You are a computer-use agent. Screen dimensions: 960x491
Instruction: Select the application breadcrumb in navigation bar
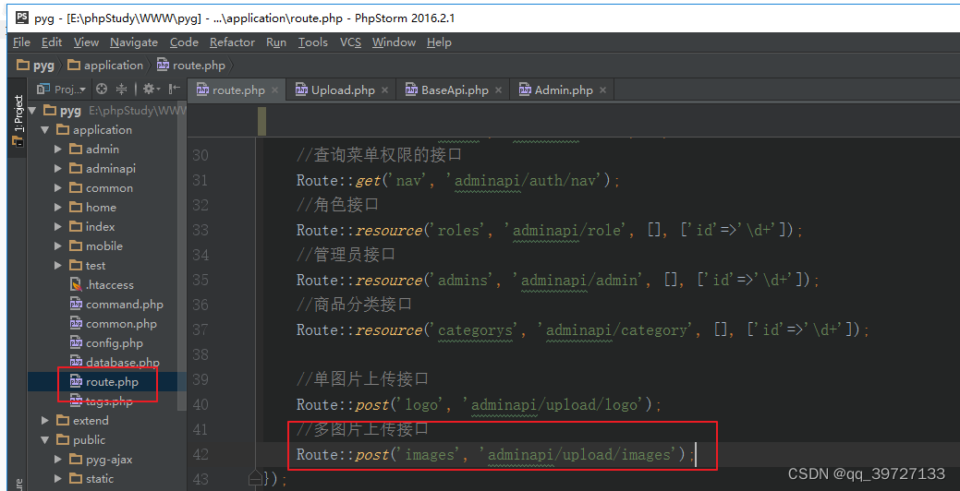(105, 65)
